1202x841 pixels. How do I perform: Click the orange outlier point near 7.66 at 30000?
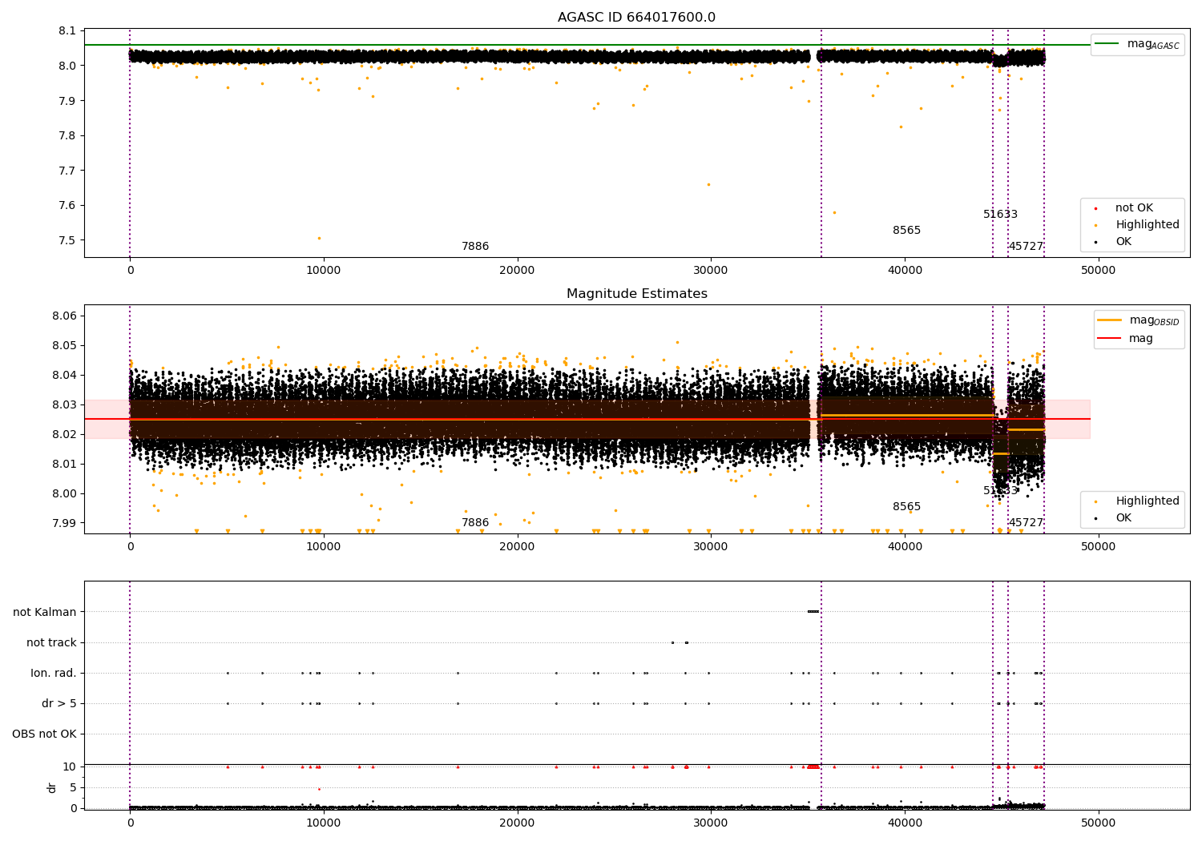click(x=708, y=184)
